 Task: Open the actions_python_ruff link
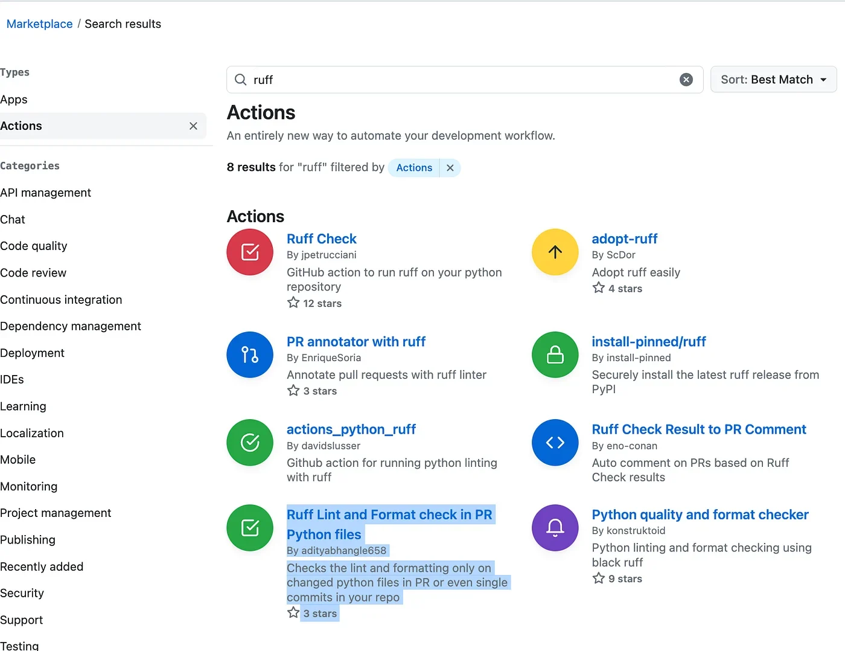(351, 429)
